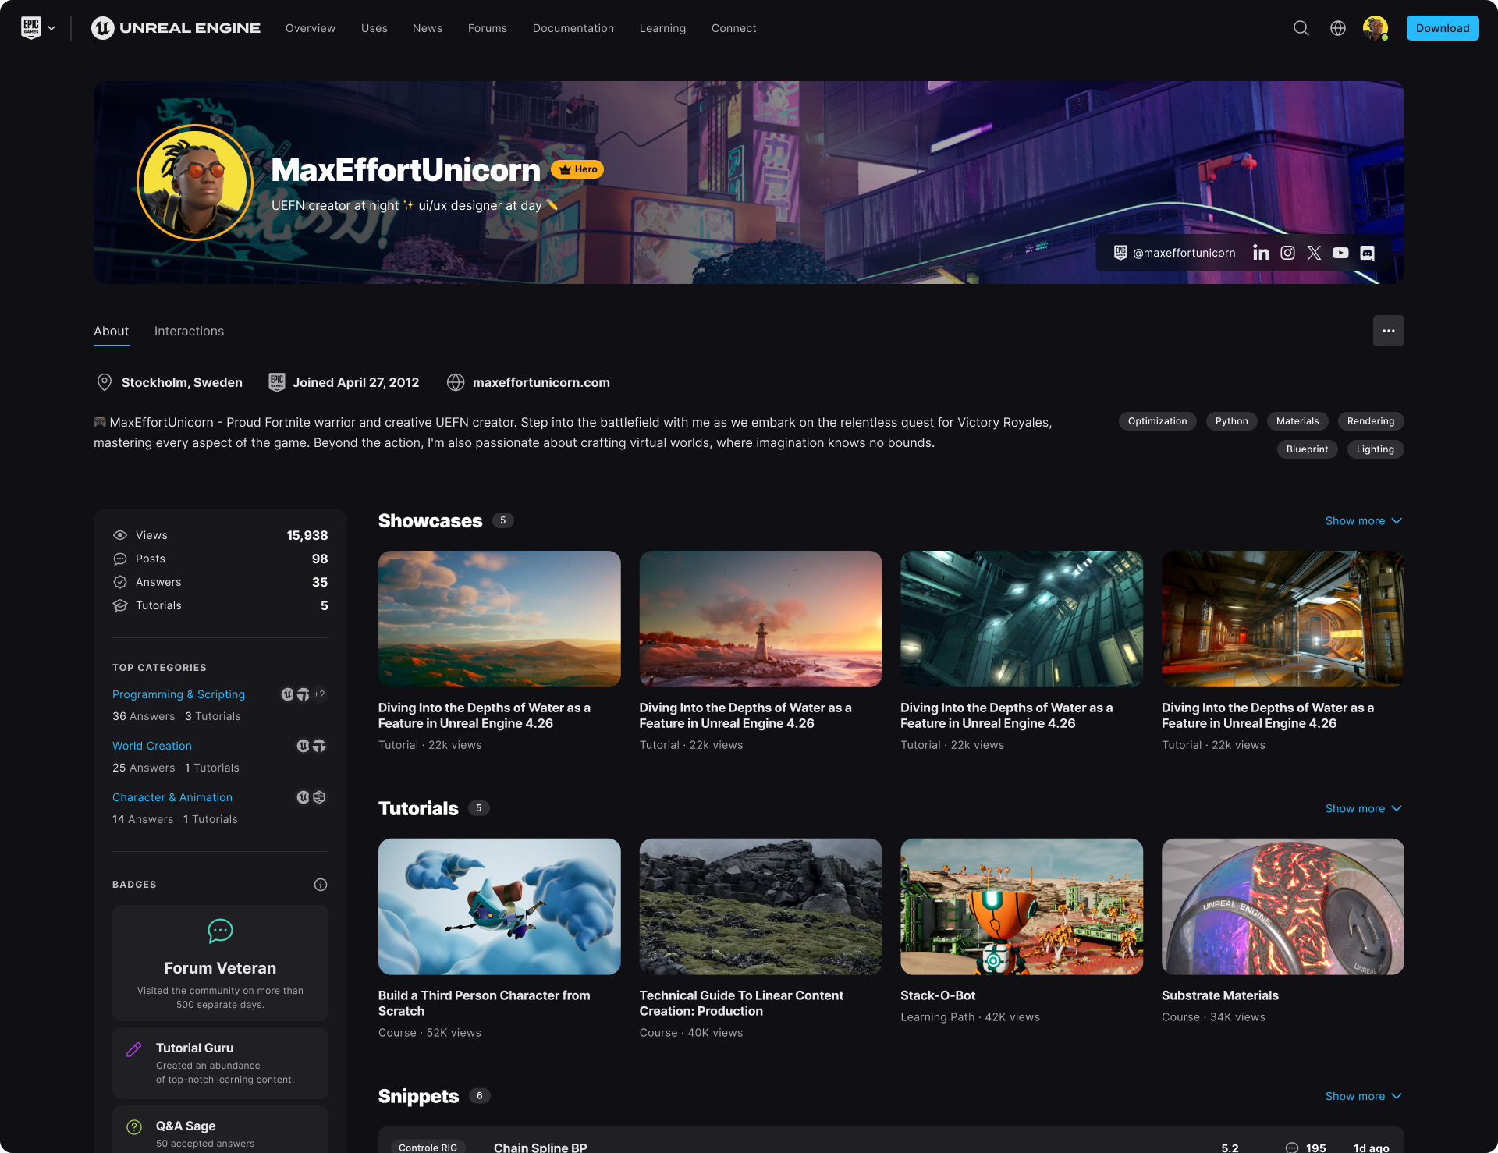Expand Snippets with Show more
The height and width of the screenshot is (1153, 1498).
pyautogui.click(x=1363, y=1097)
